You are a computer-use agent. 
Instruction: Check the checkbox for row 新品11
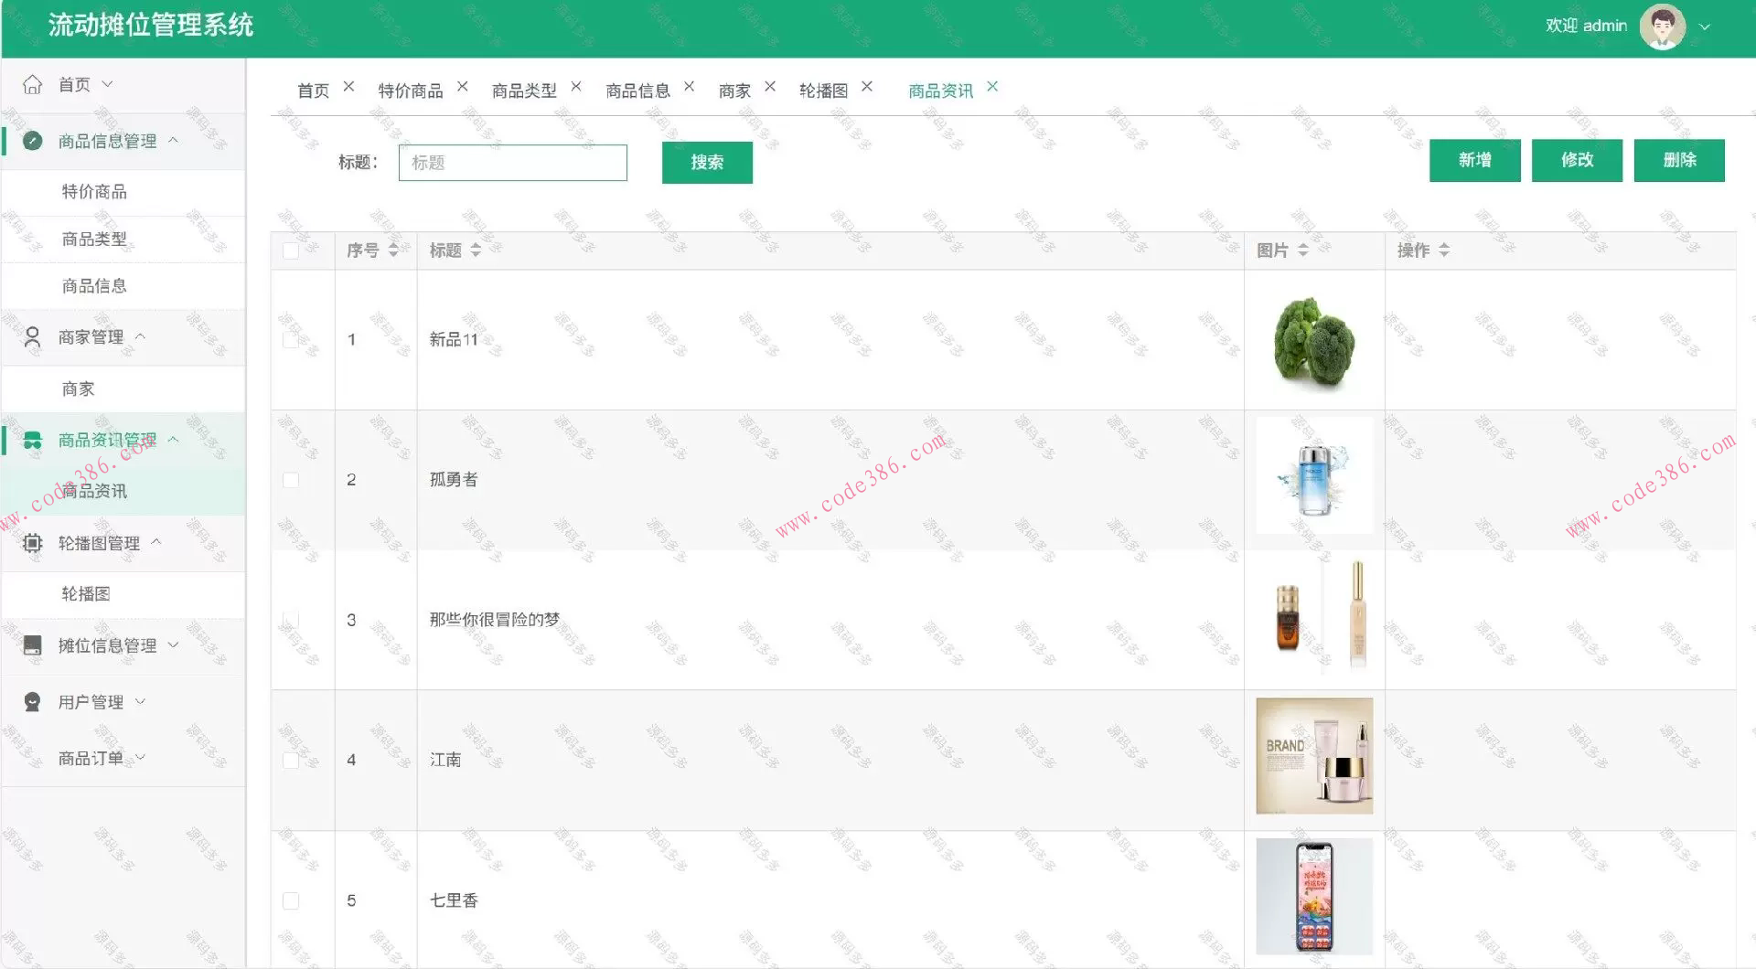(291, 339)
